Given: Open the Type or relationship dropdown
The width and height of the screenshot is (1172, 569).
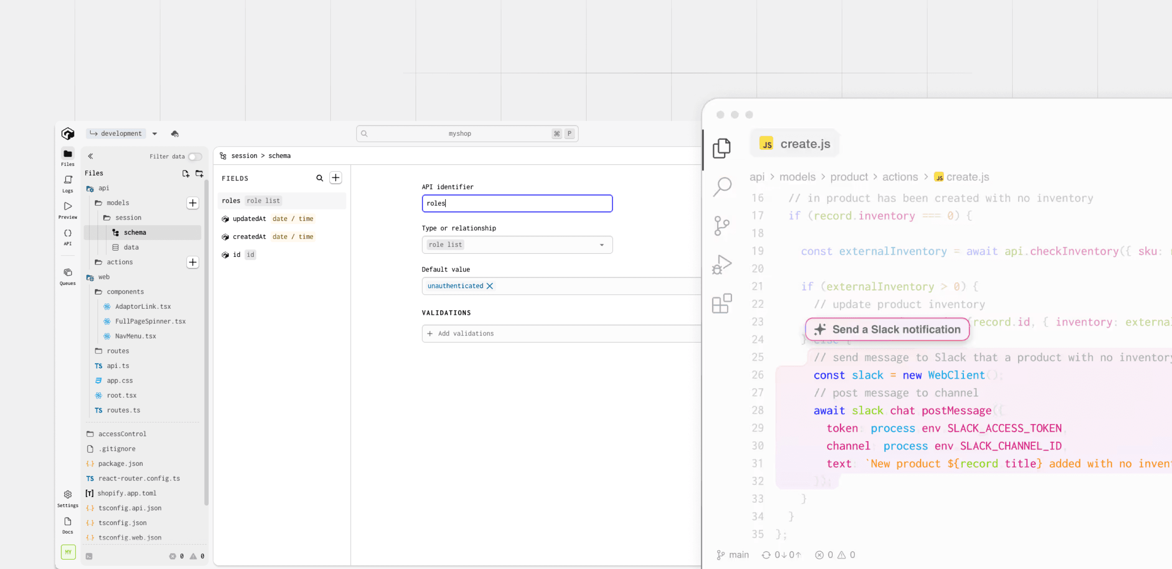Looking at the screenshot, I should [517, 245].
